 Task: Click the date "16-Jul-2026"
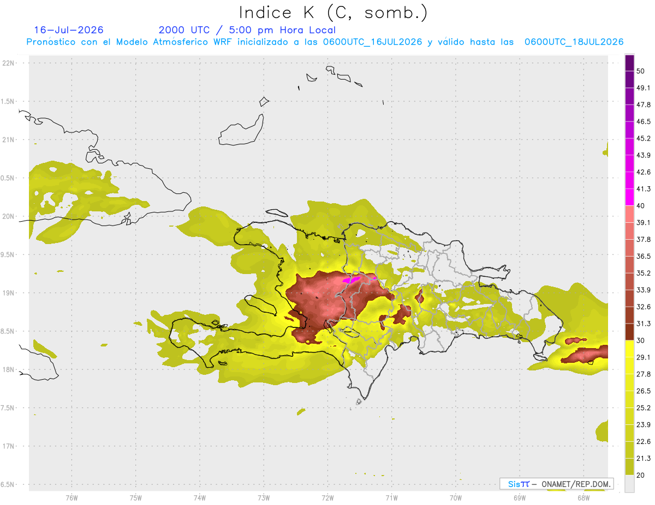[x=69, y=30]
